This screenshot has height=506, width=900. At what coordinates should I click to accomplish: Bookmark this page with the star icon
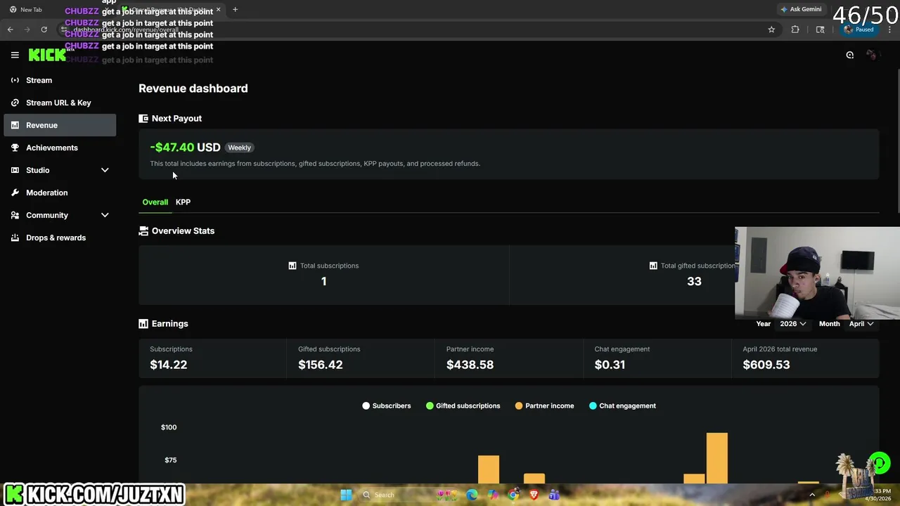771,30
